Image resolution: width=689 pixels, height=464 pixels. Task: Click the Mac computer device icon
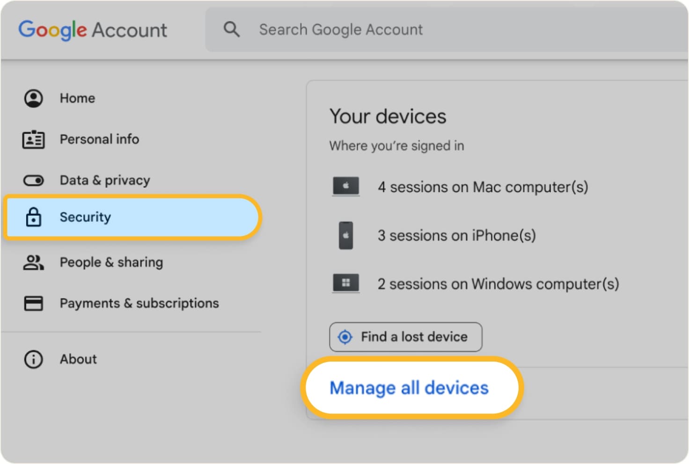(345, 186)
